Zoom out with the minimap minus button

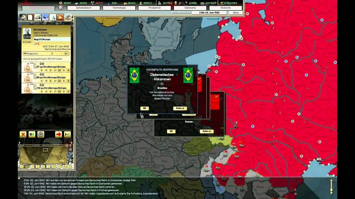pos(70,160)
